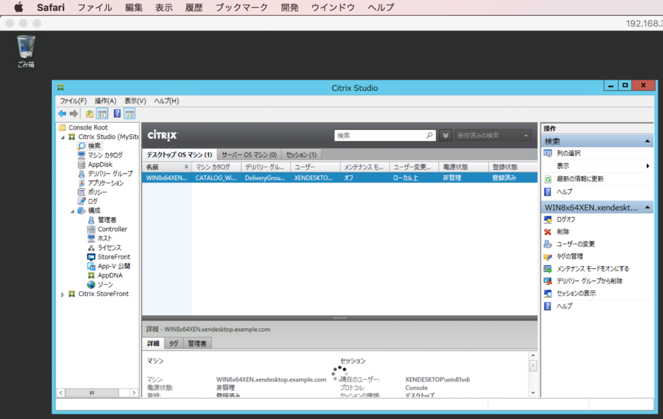The image size is (663, 419).
Task: Click メンテナンス モードをオンにする action
Action: 592,269
